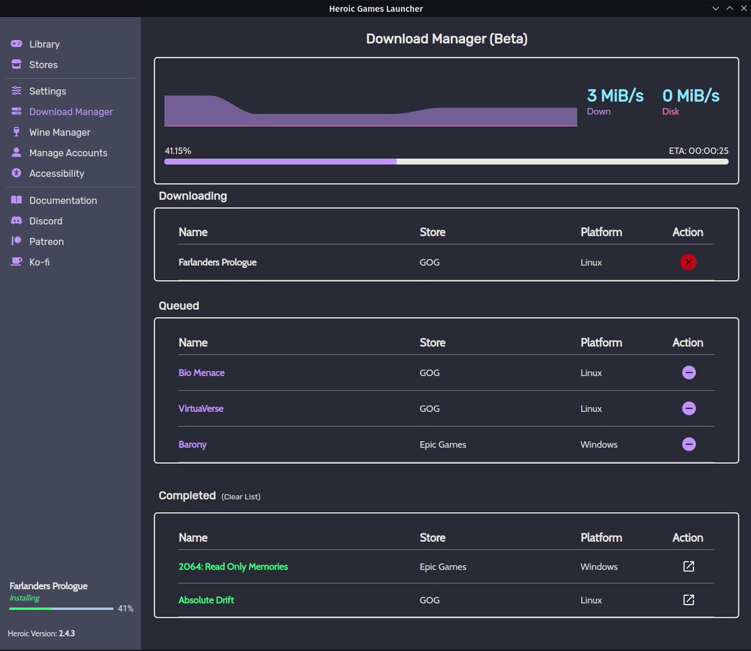The image size is (751, 651).
Task: Click the Documentation book icon
Action: (16, 200)
